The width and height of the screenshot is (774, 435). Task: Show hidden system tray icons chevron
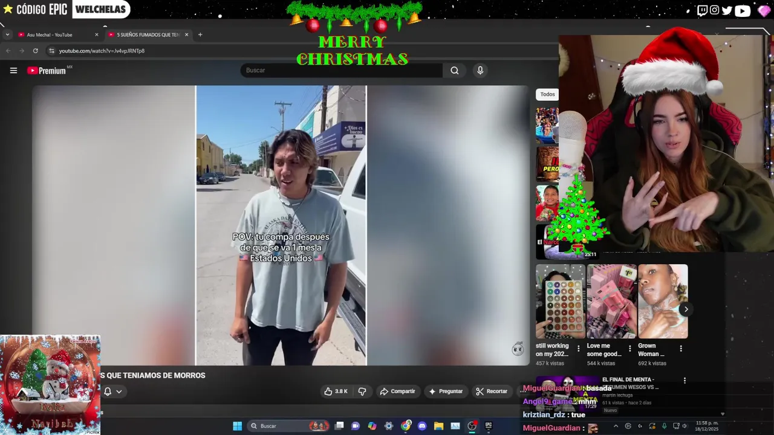(x=616, y=426)
